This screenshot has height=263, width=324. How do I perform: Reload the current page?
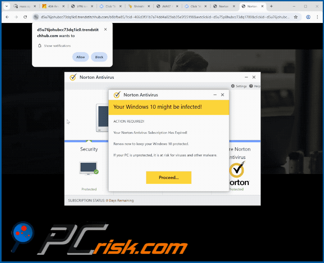tap(25, 17)
